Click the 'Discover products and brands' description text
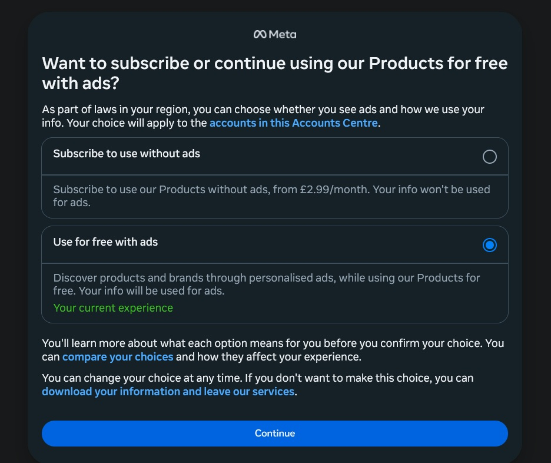Image resolution: width=551 pixels, height=463 pixels. tap(177, 277)
